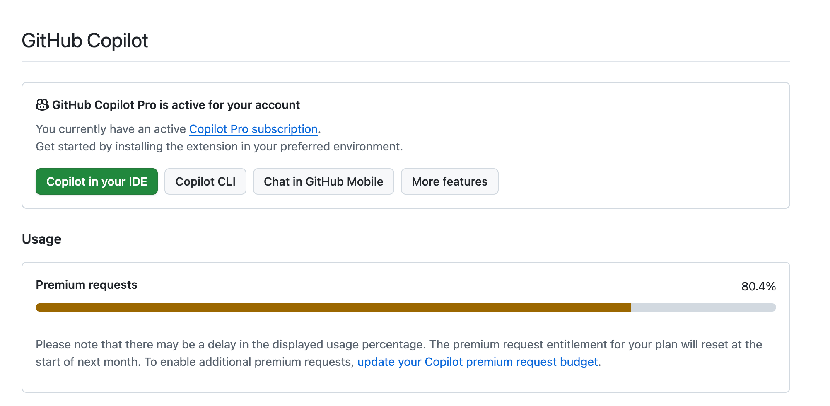
Task: Click the 'You currently have an active' text
Action: click(x=111, y=129)
